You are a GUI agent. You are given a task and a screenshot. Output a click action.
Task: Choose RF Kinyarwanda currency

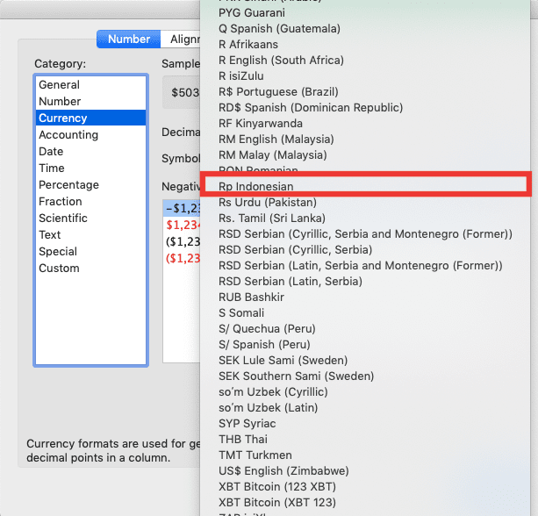(x=365, y=123)
